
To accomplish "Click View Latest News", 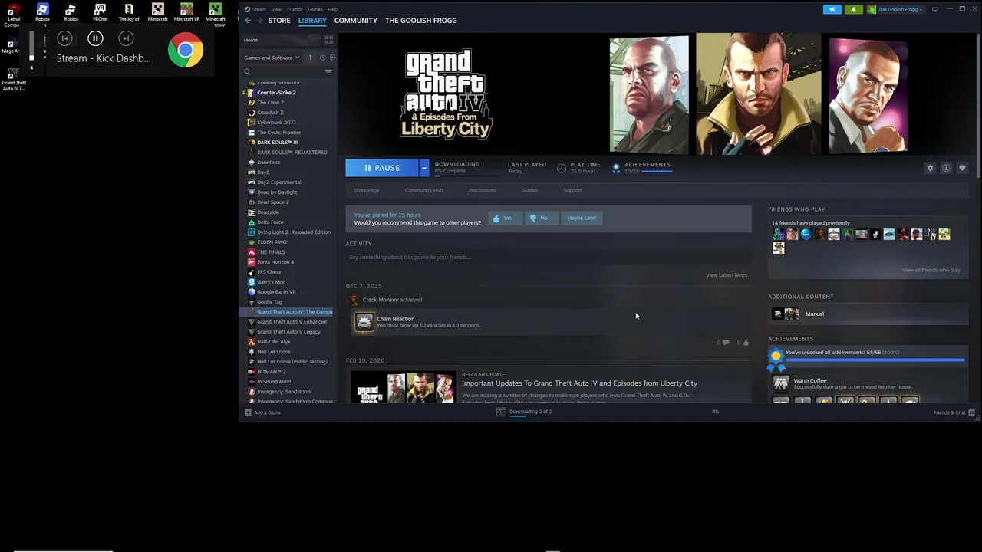I will 727,275.
